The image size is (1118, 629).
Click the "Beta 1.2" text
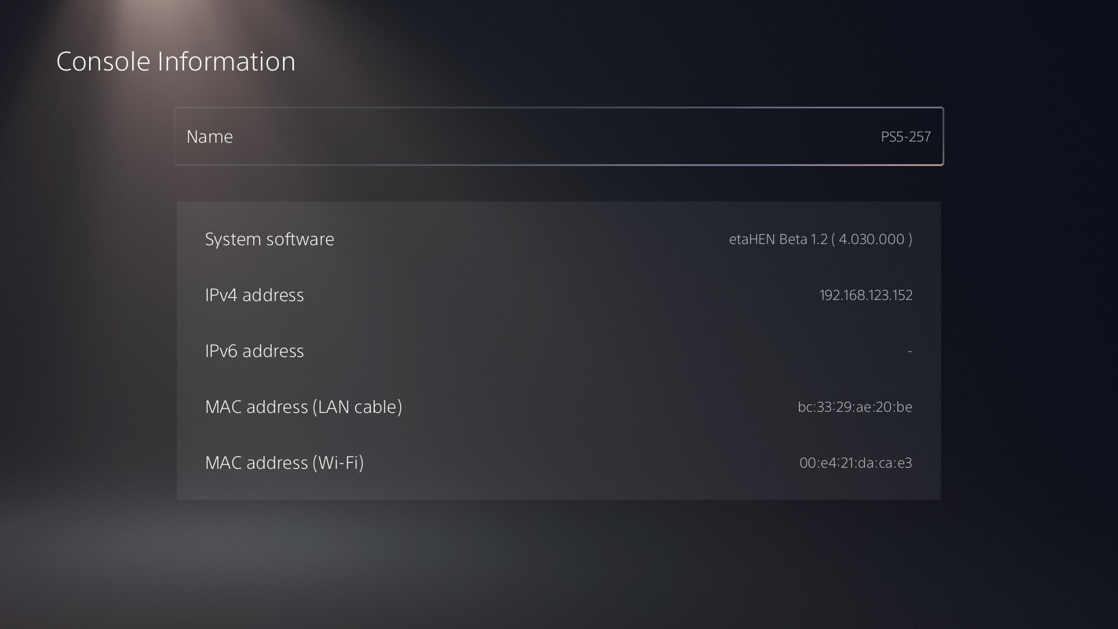pyautogui.click(x=802, y=239)
